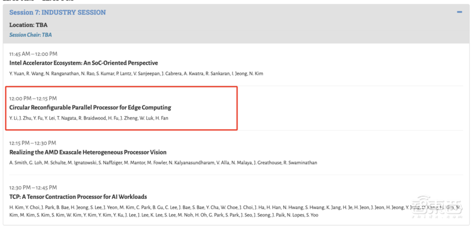The height and width of the screenshot is (227, 472).
Task: Open the Intel Accelerator Ecosystem talk title
Action: click(x=84, y=63)
